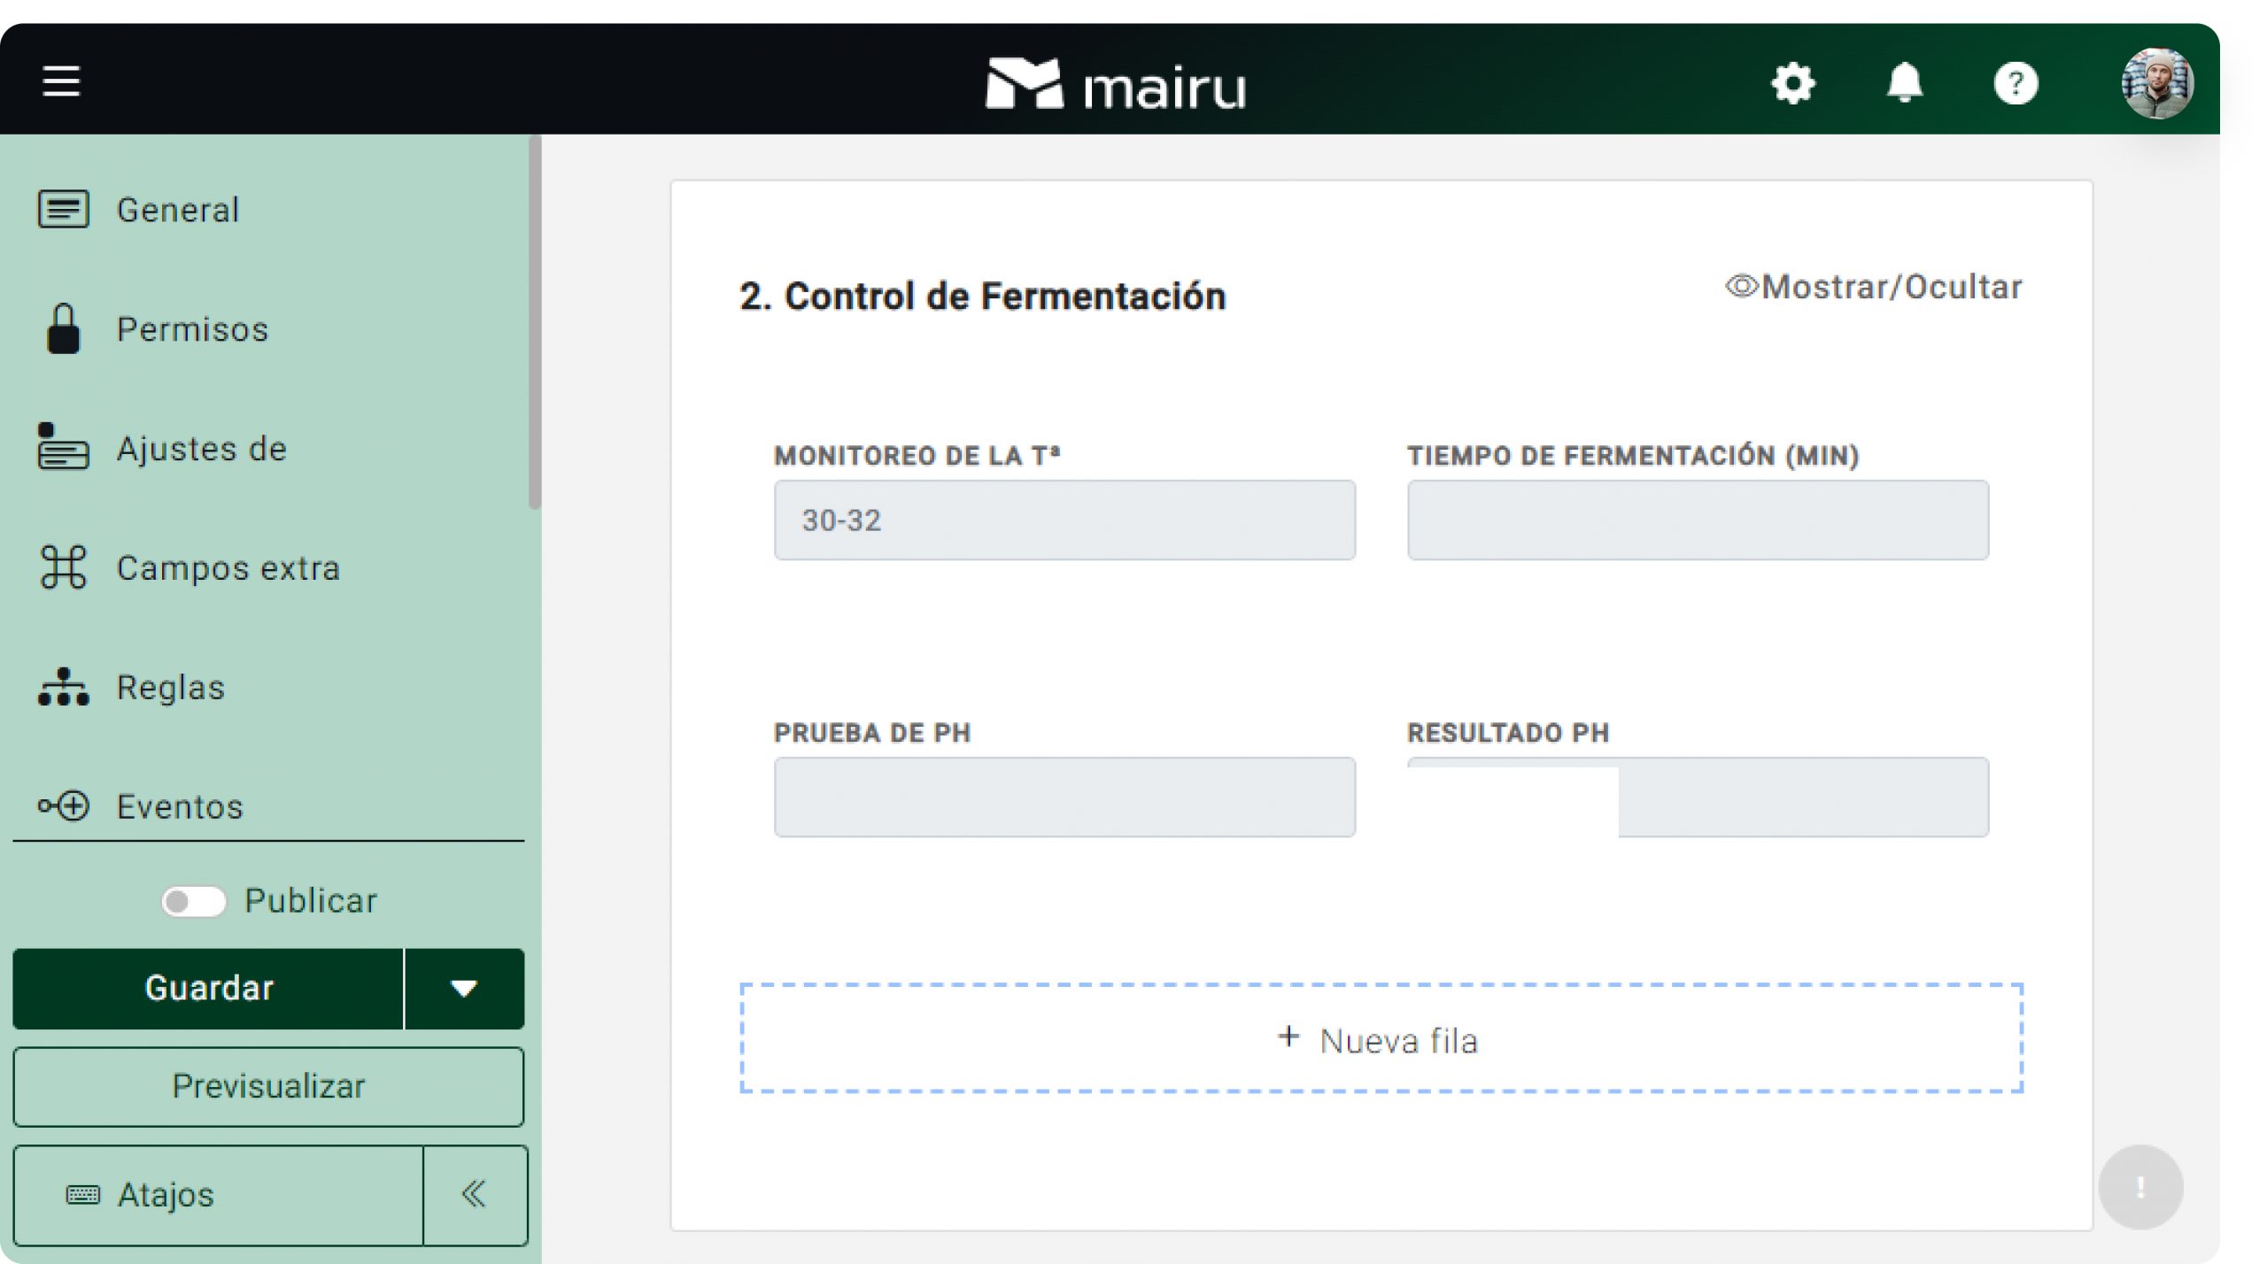
Task: Collapse sidebar with double chevron
Action: coord(475,1194)
